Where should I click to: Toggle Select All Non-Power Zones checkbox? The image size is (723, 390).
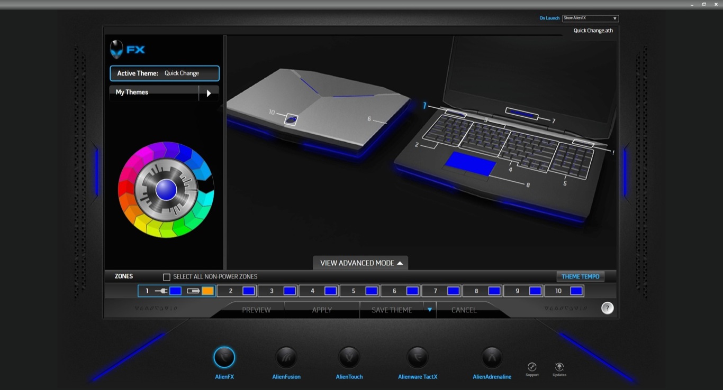167,277
